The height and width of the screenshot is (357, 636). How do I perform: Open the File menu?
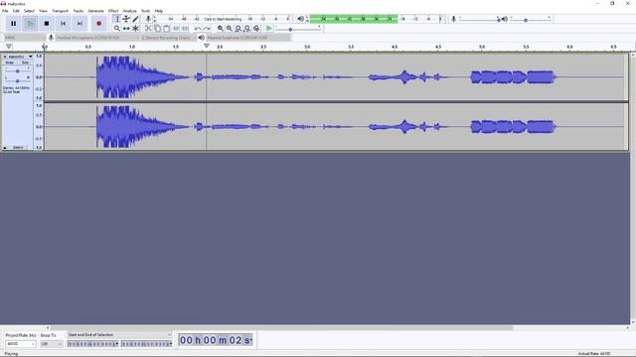[5, 11]
